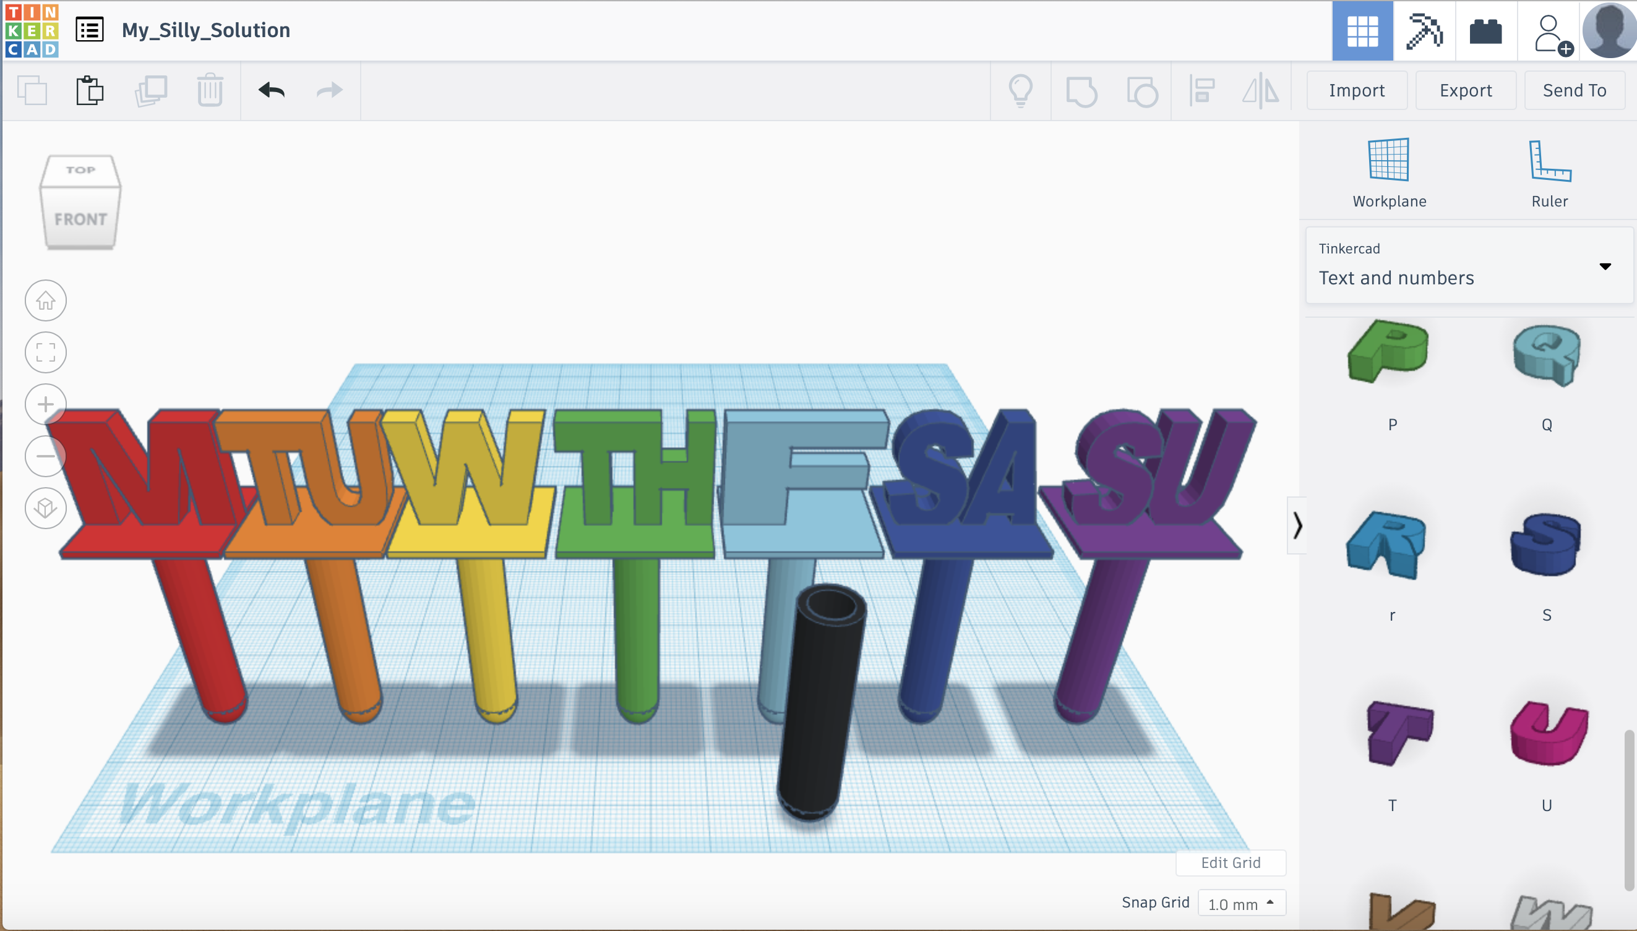
Task: Click the FRONT face of view cube
Action: (x=80, y=219)
